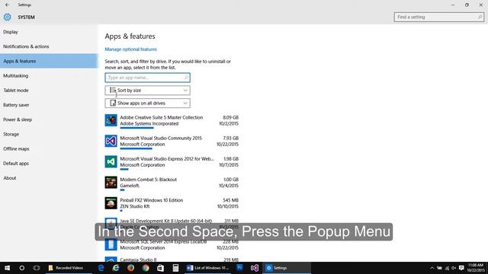The height and width of the screenshot is (274, 488).
Task: Open the Windows Start menu
Action: pyautogui.click(x=7, y=268)
